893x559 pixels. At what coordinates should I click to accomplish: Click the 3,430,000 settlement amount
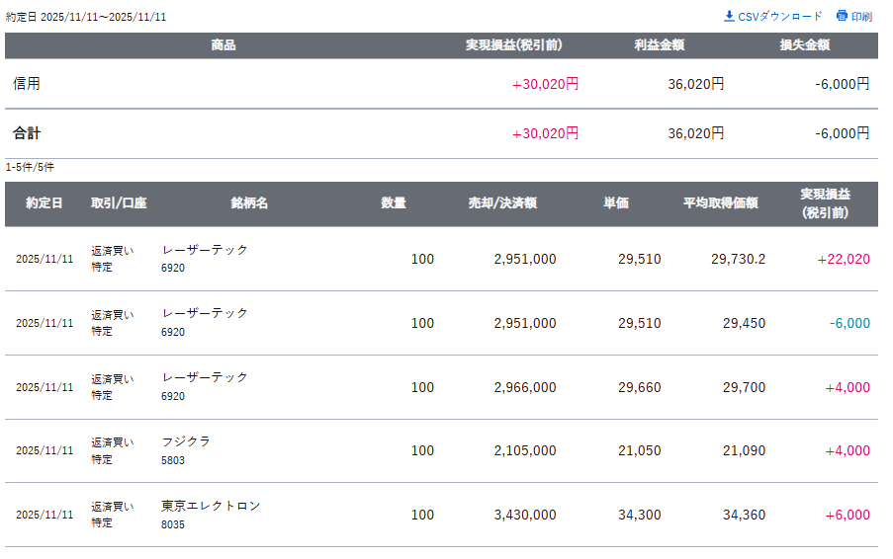524,515
